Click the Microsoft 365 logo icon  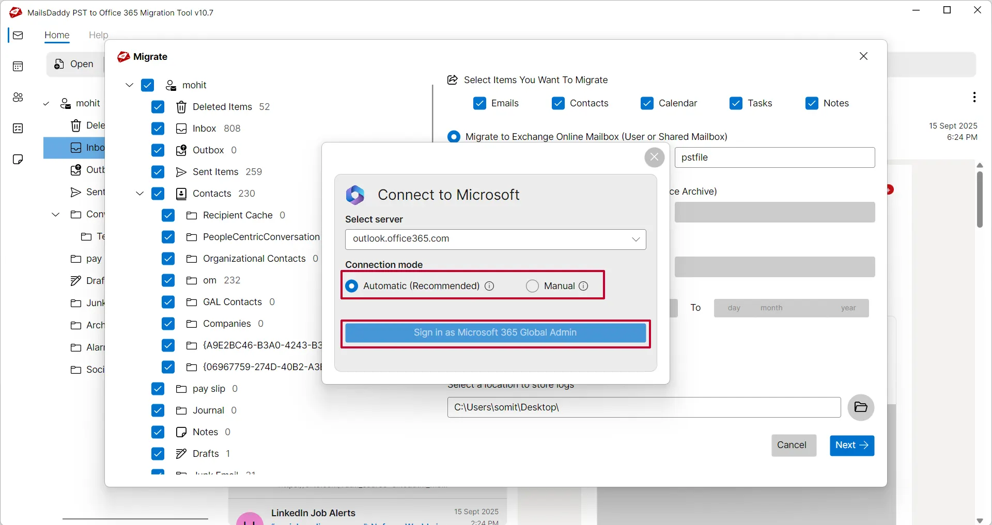[355, 195]
